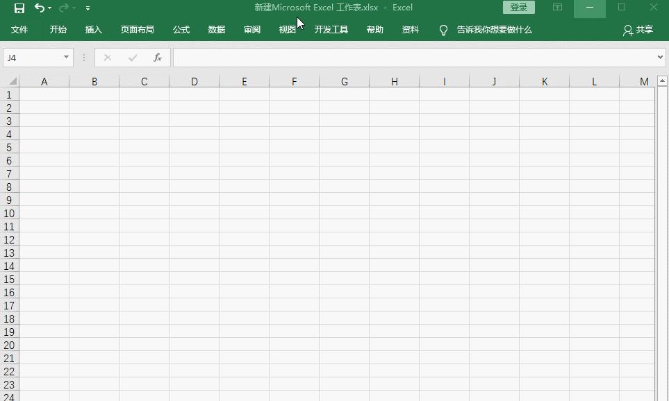The image size is (669, 401).
Task: Click the Cancel (X) icon beside the formula bar
Action: 108,58
